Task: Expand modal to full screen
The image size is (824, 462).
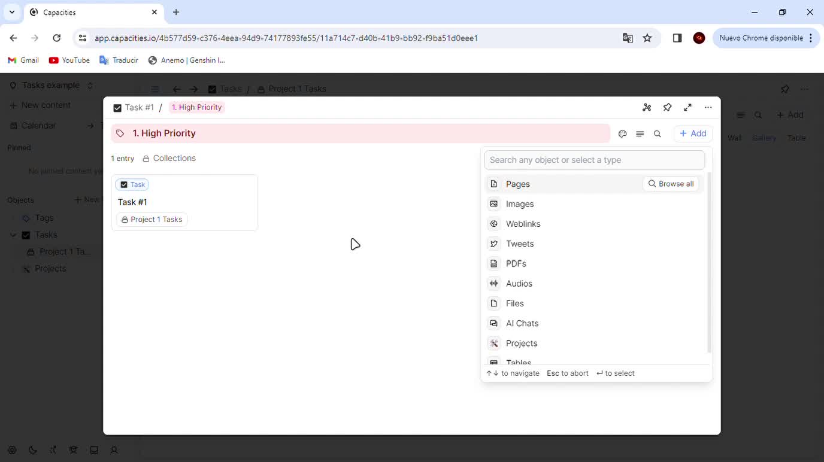Action: 687,108
